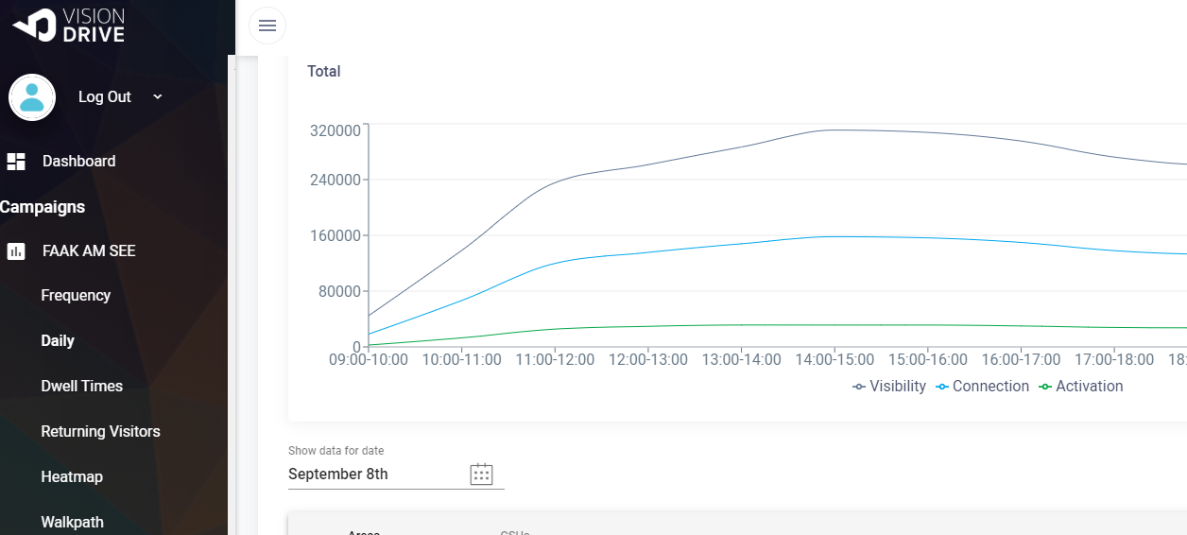Open the Dwell Times report
The width and height of the screenshot is (1187, 535).
(x=82, y=387)
